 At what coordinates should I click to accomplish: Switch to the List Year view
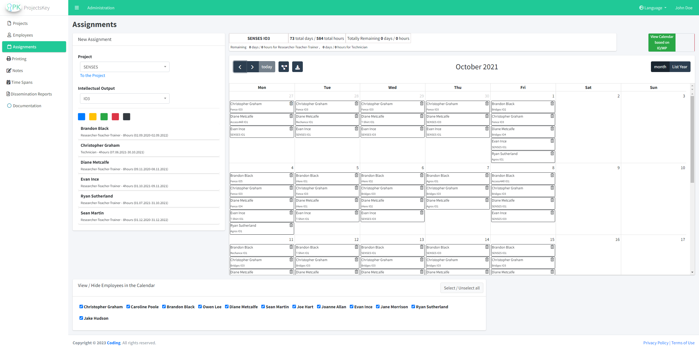[x=680, y=67]
